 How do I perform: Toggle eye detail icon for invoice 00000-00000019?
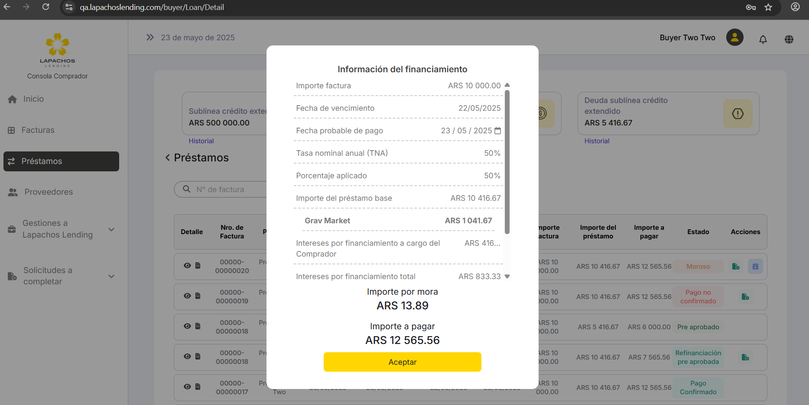point(187,296)
